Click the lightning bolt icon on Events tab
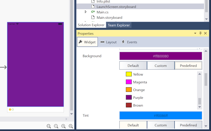The height and width of the screenshot is (131, 211). (123, 42)
